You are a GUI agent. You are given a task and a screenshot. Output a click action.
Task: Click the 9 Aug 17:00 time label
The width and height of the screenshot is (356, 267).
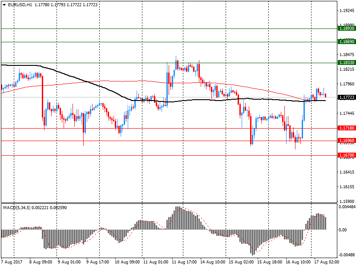click(97, 262)
